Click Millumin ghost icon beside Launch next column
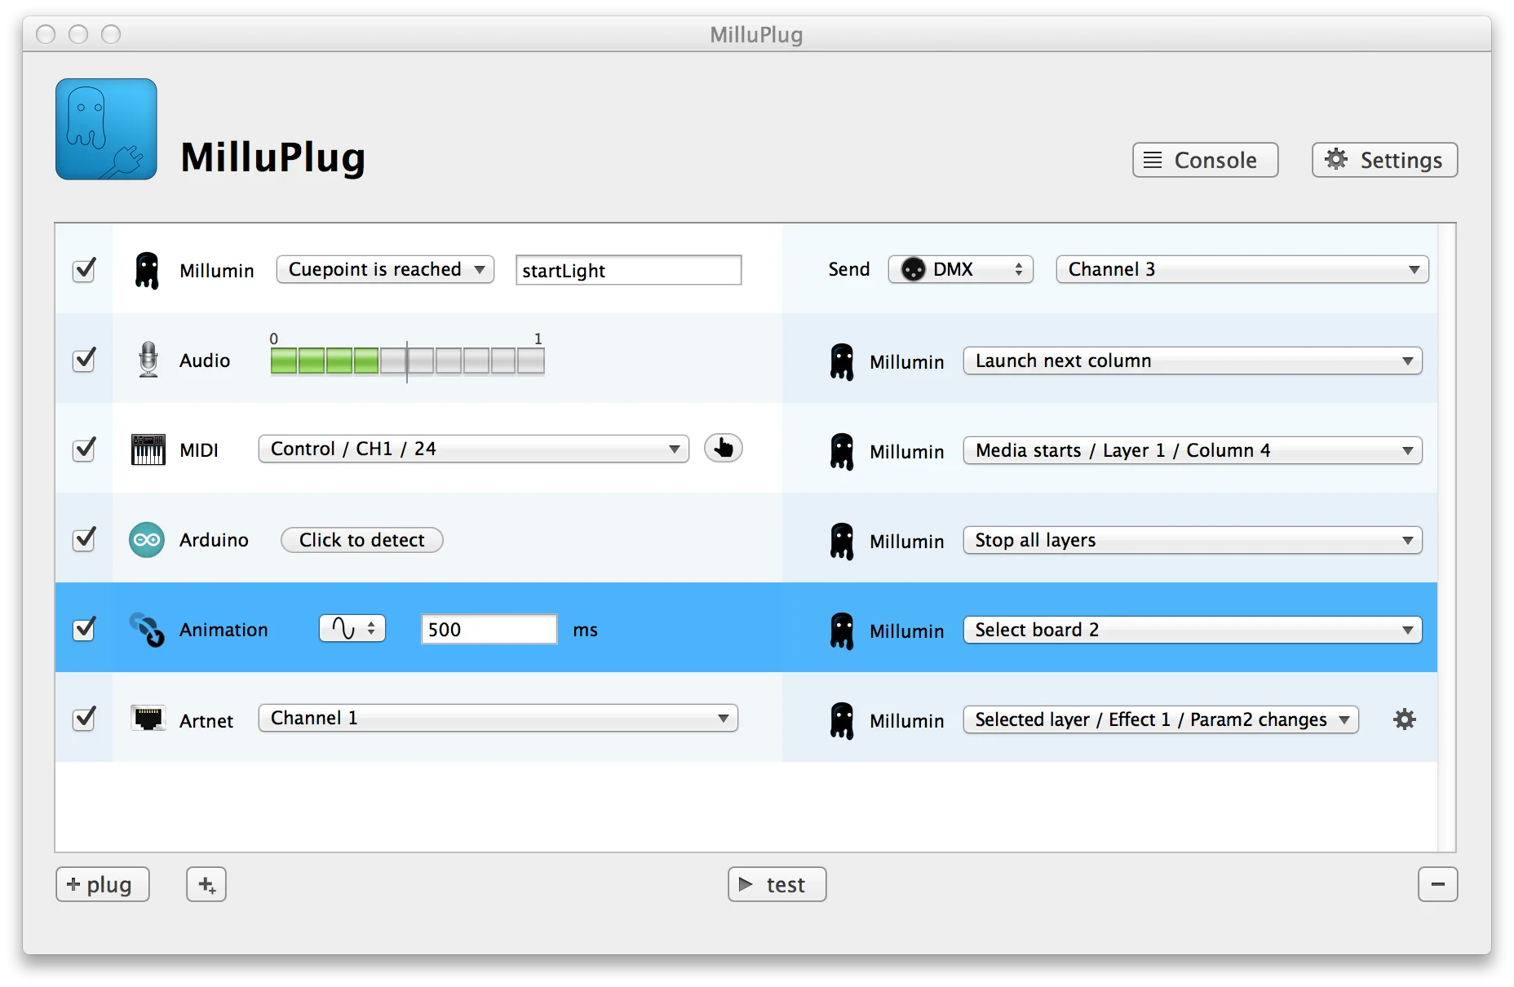 (x=842, y=361)
